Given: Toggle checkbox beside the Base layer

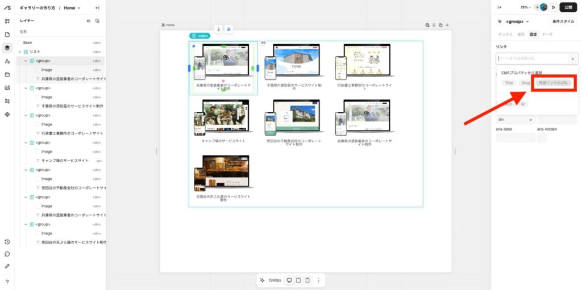Looking at the screenshot, I should click(20, 43).
